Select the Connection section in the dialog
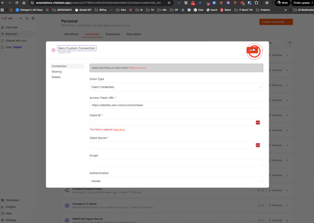314x223 pixels. pyautogui.click(x=67, y=66)
